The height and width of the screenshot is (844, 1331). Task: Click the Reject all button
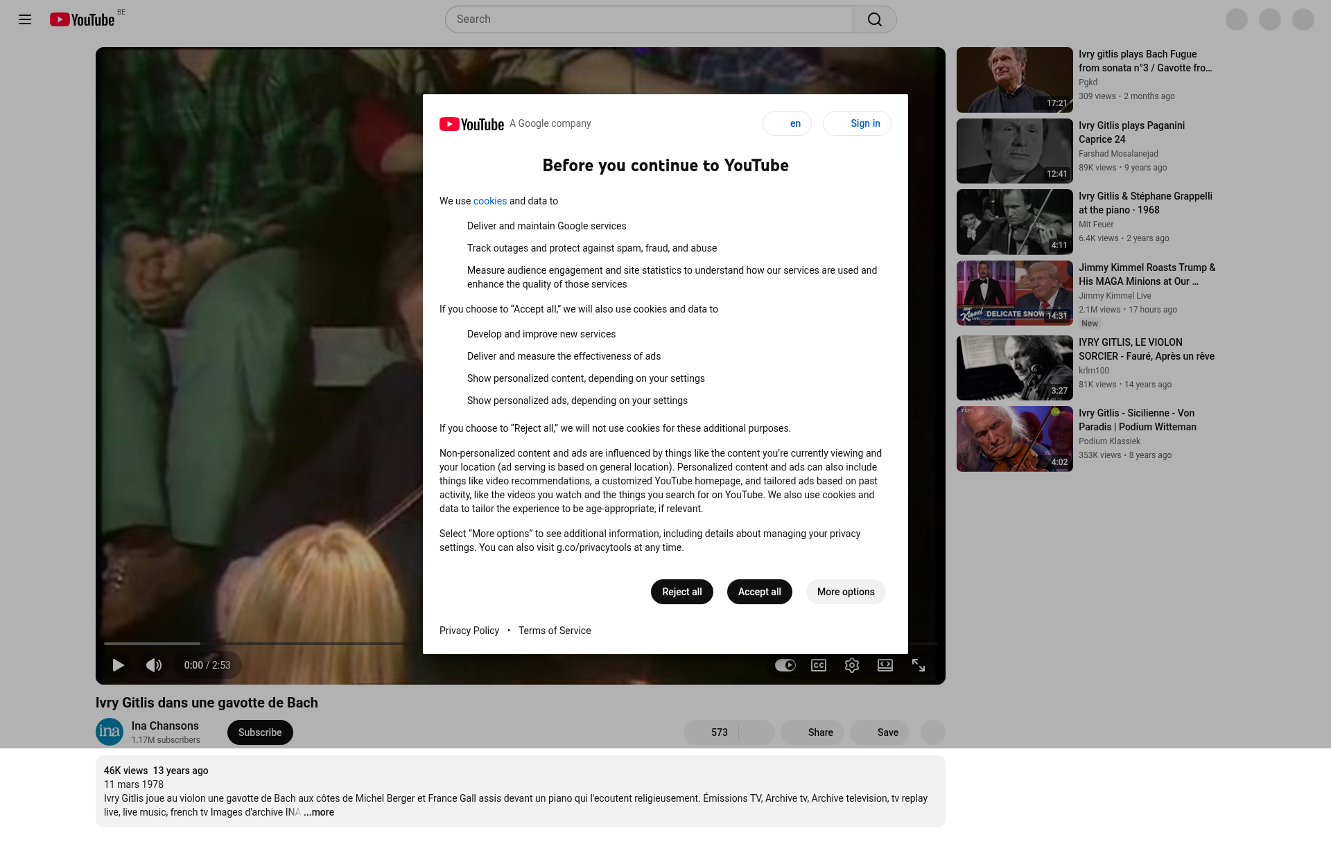[681, 592]
